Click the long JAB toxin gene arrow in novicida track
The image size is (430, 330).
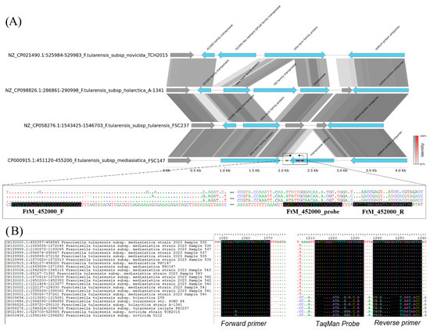click(x=295, y=56)
